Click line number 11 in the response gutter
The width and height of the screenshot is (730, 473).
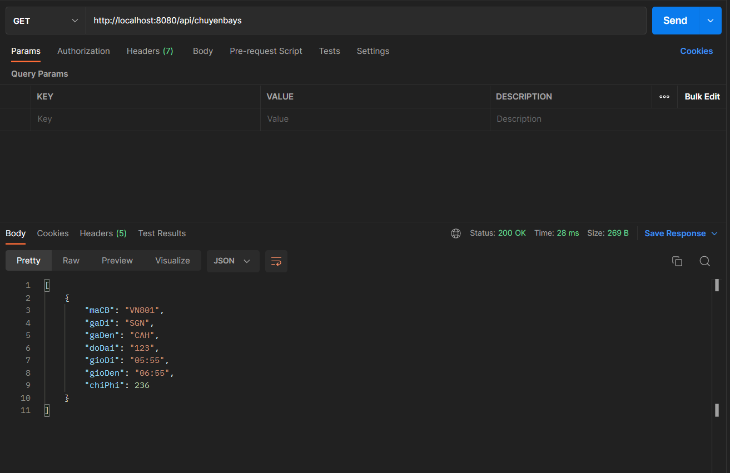(26, 411)
